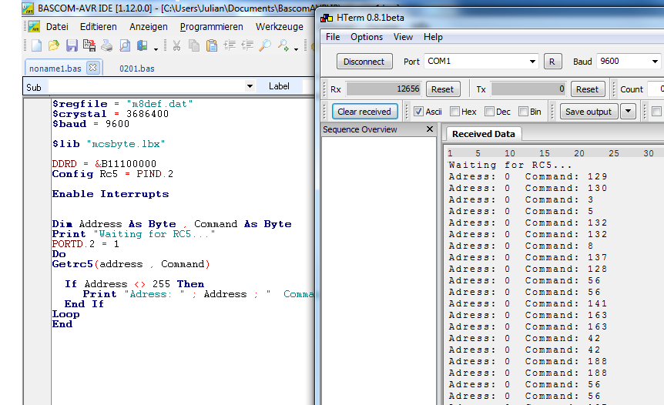Click the Disconnect button
664x405 pixels.
coord(364,62)
